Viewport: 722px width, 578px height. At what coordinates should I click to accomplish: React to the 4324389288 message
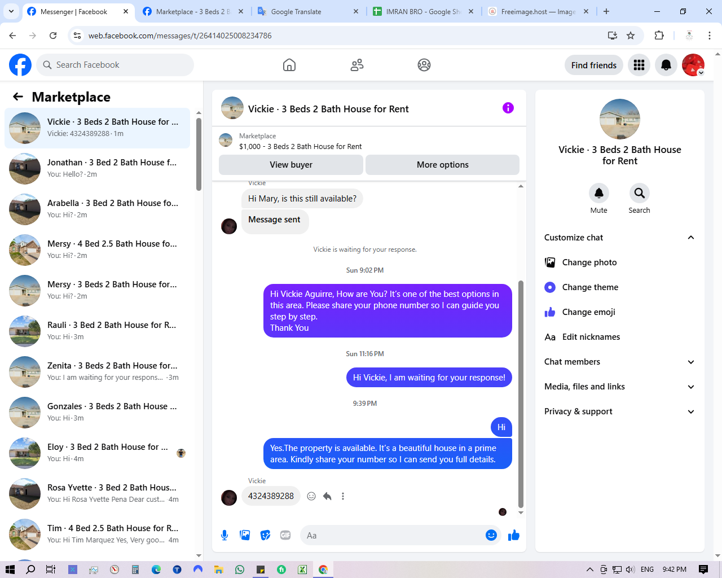311,496
